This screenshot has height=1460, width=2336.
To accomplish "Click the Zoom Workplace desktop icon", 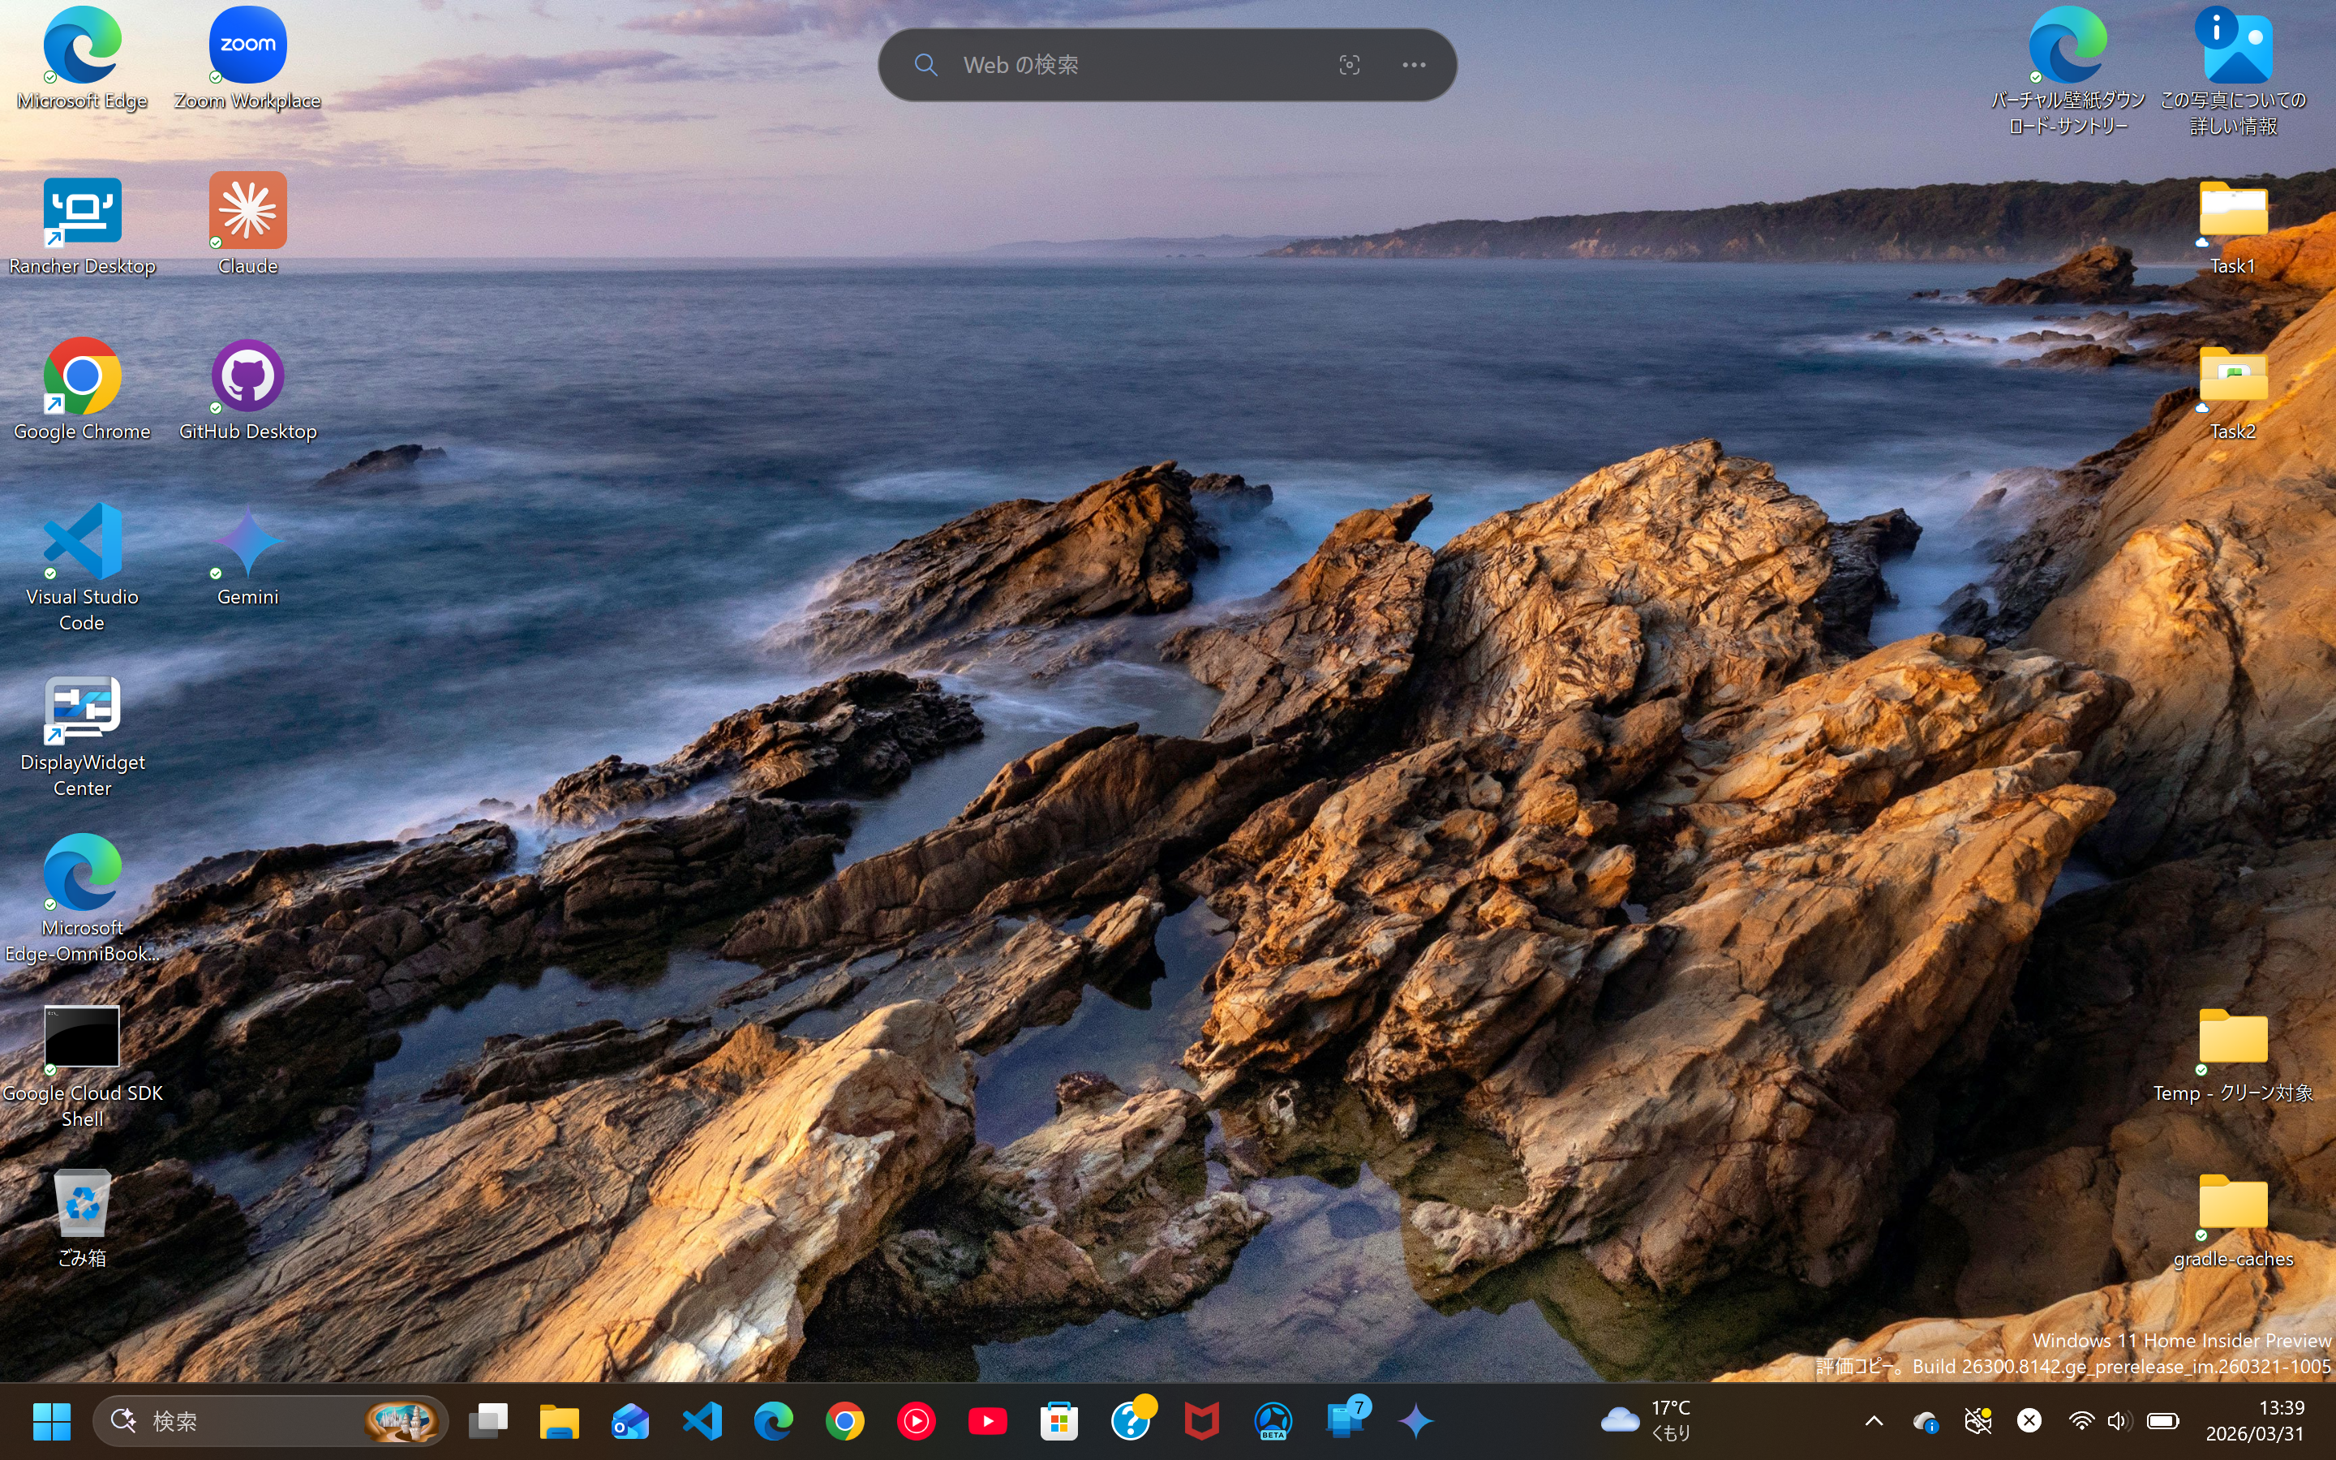I will (247, 46).
